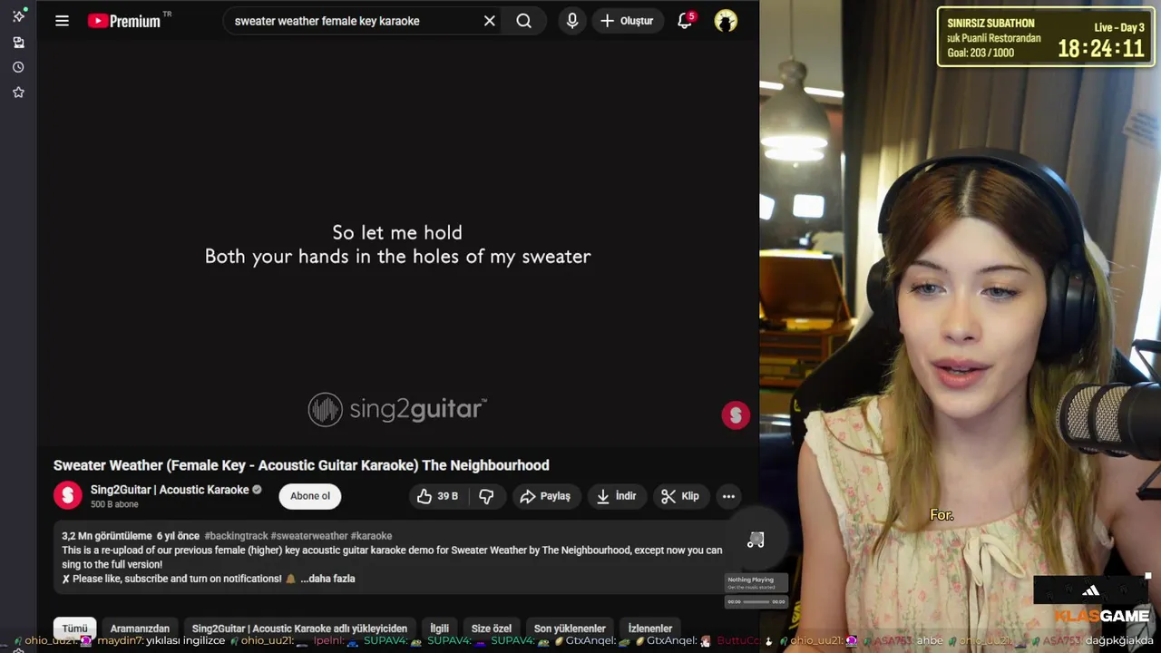Select the Size özel filter chip
The image size is (1161, 653).
click(492, 629)
